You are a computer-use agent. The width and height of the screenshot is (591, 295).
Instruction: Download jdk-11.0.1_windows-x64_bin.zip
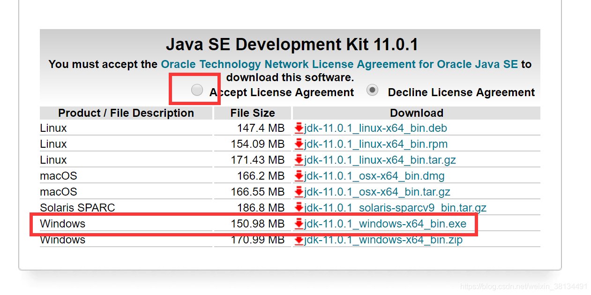383,240
